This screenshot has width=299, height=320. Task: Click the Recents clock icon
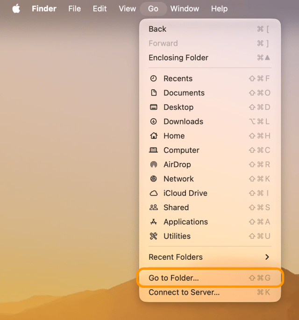point(154,78)
